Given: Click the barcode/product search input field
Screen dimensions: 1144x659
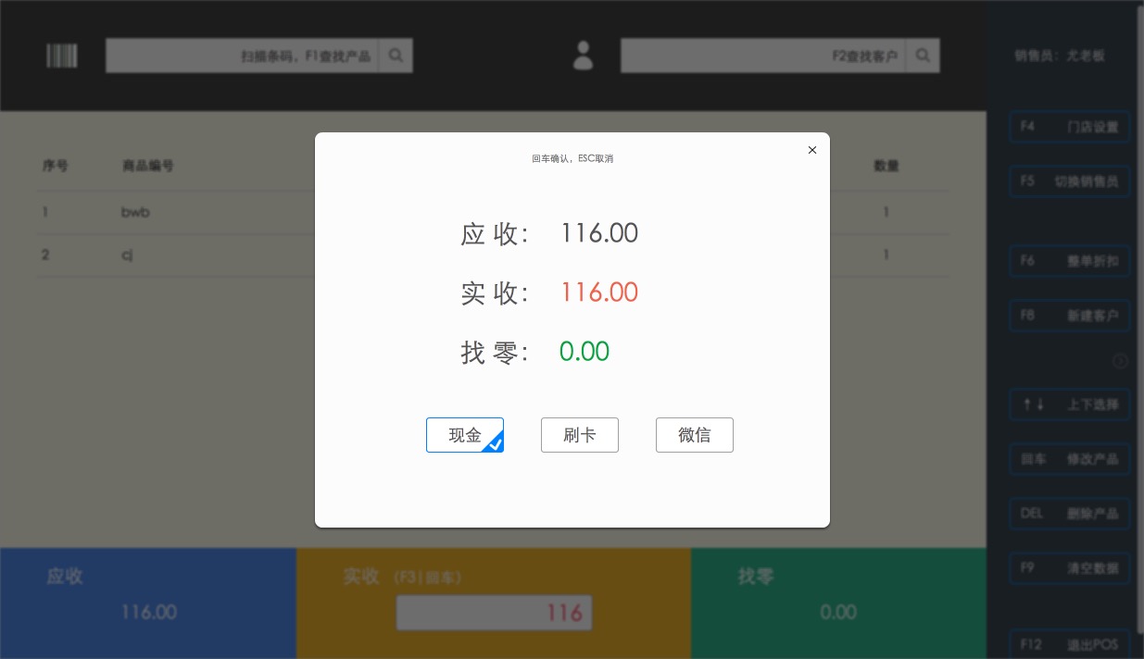Looking at the screenshot, I should point(243,56).
